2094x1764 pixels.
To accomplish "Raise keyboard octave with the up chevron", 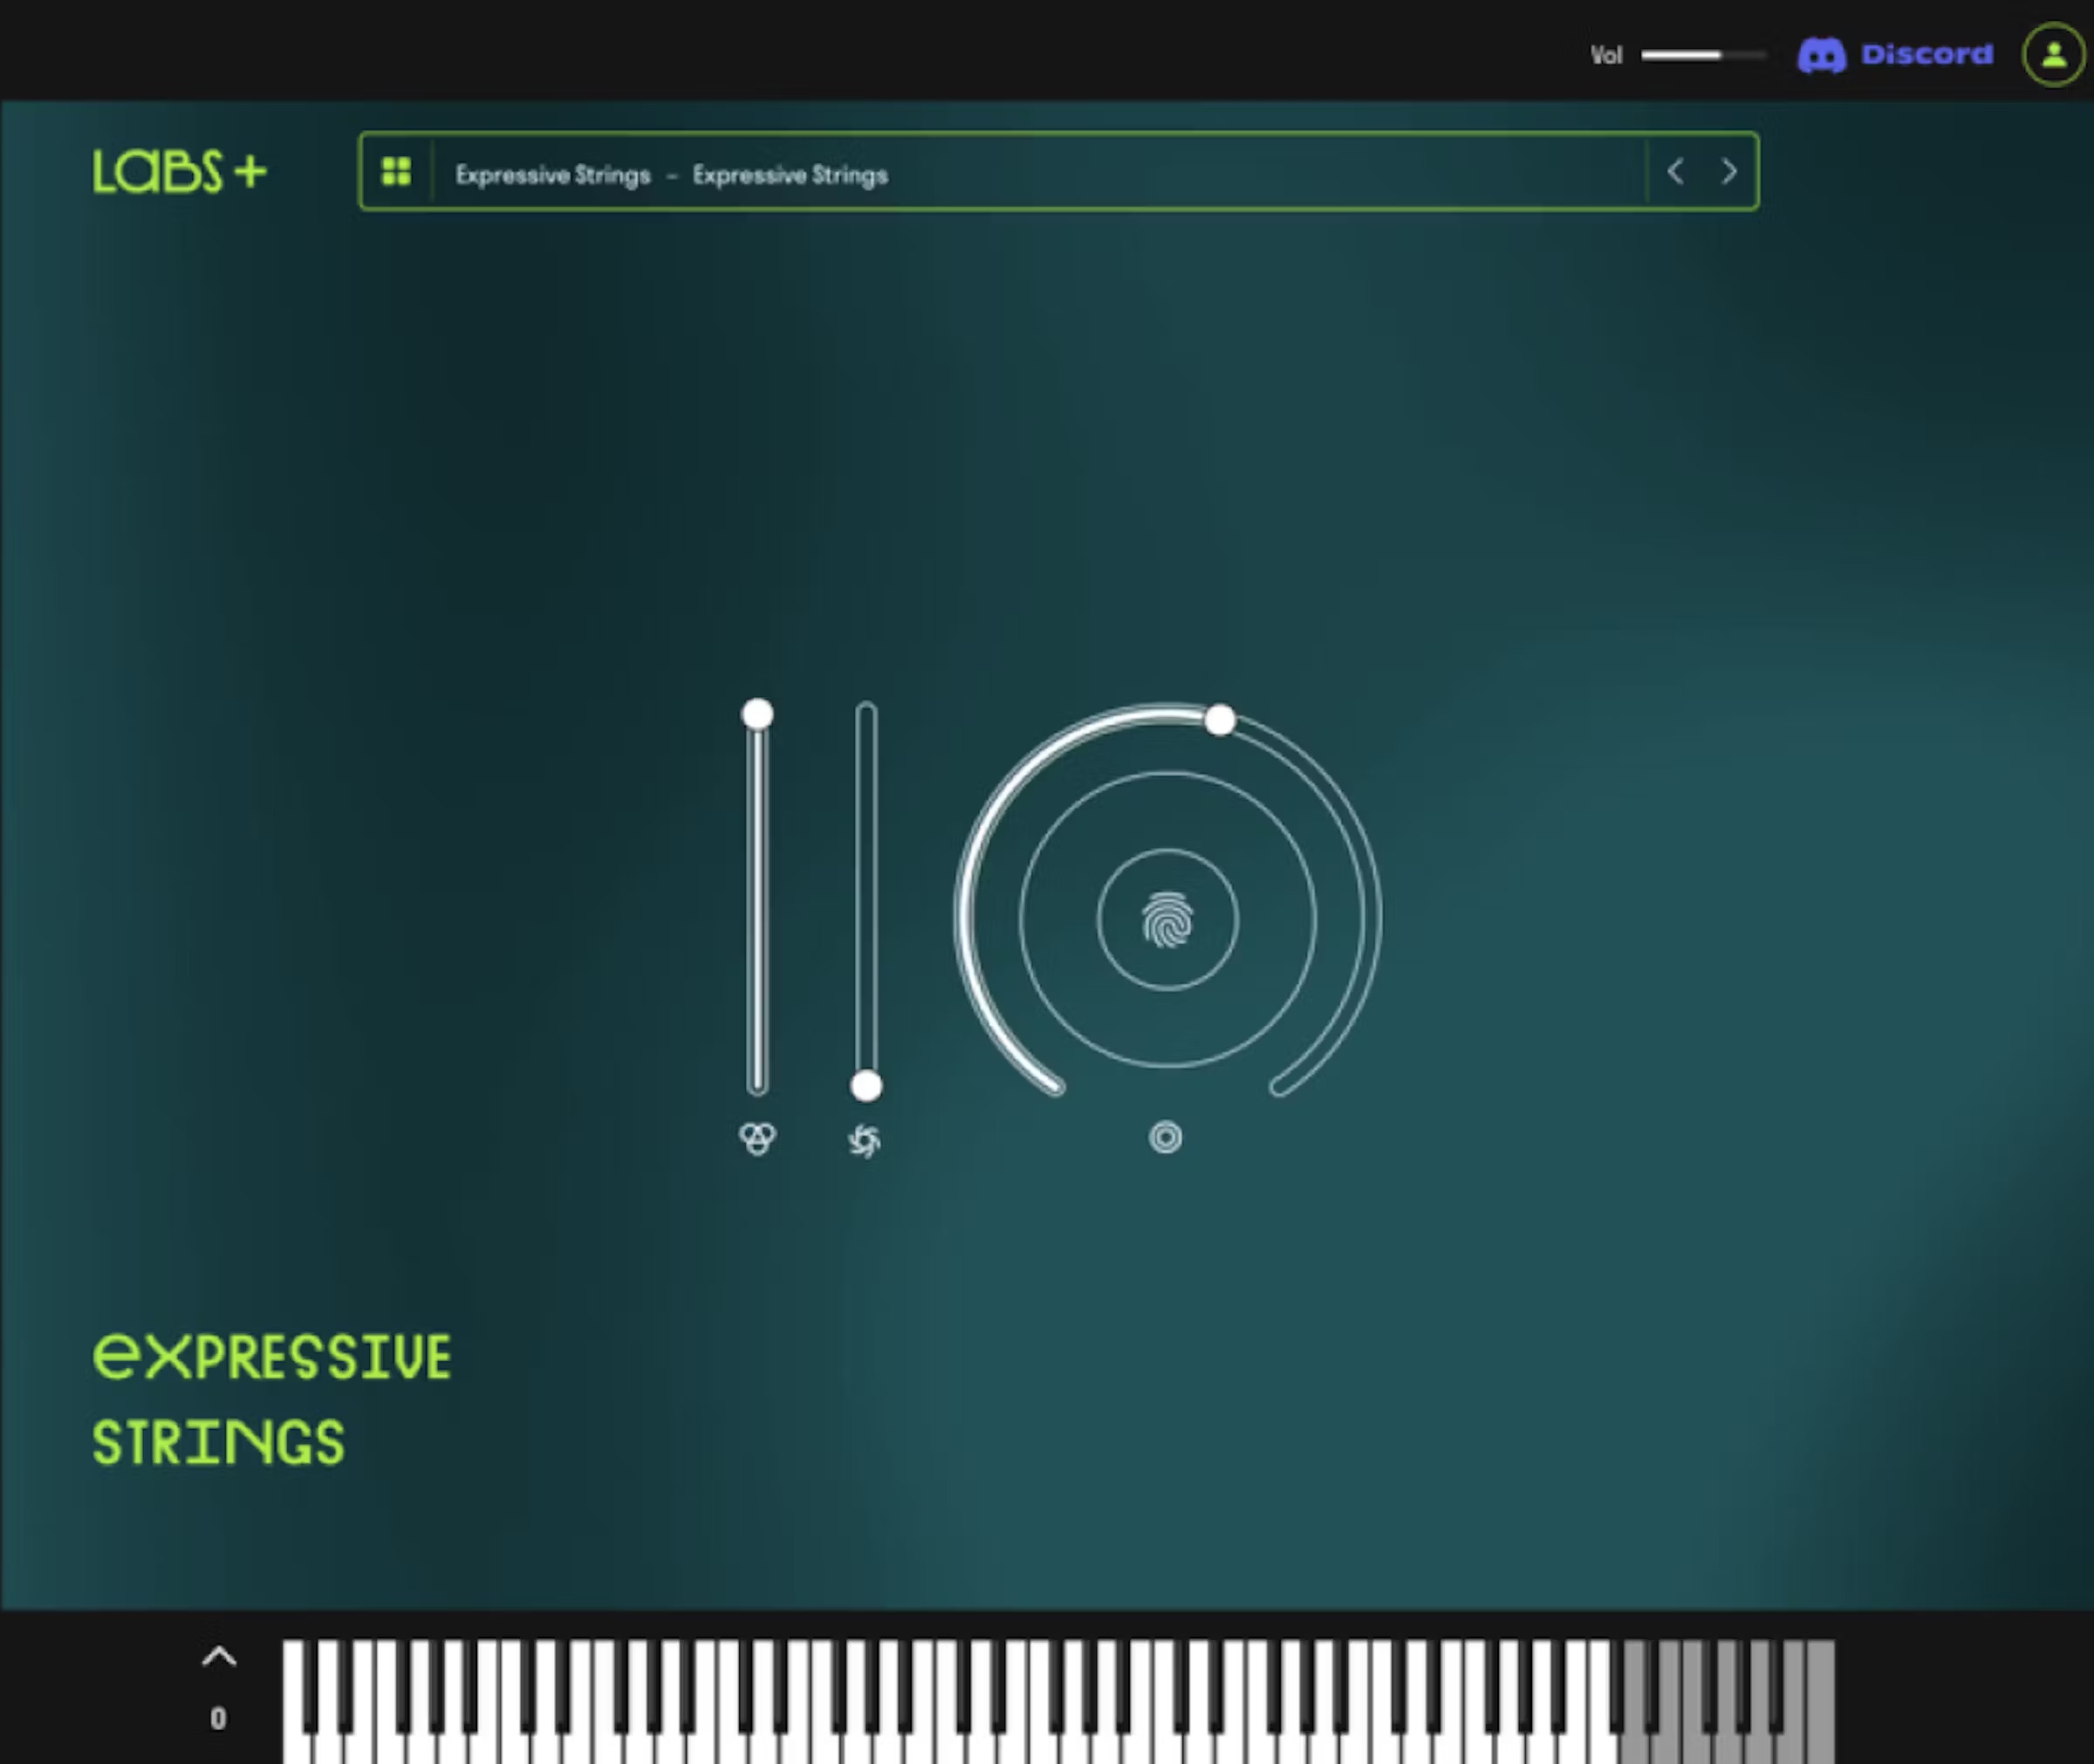I will 219,1657.
